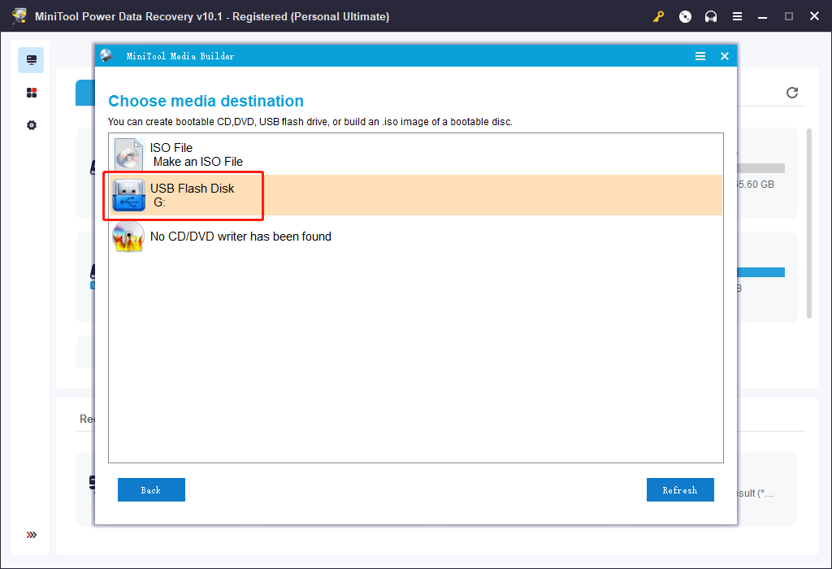Expand the sidebar with double chevron

[32, 535]
